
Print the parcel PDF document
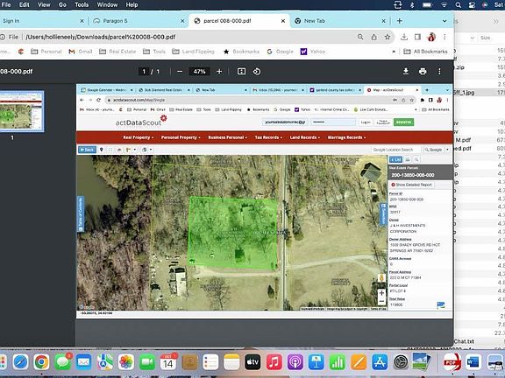click(423, 72)
